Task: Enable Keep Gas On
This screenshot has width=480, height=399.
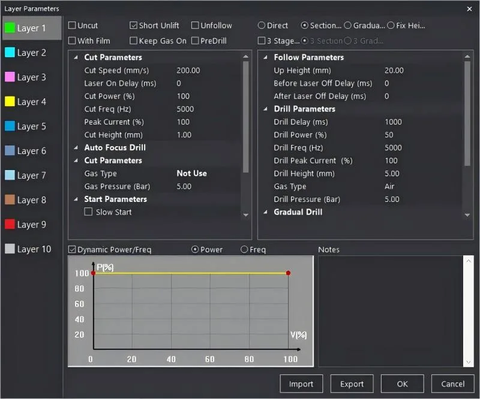Action: 133,41
